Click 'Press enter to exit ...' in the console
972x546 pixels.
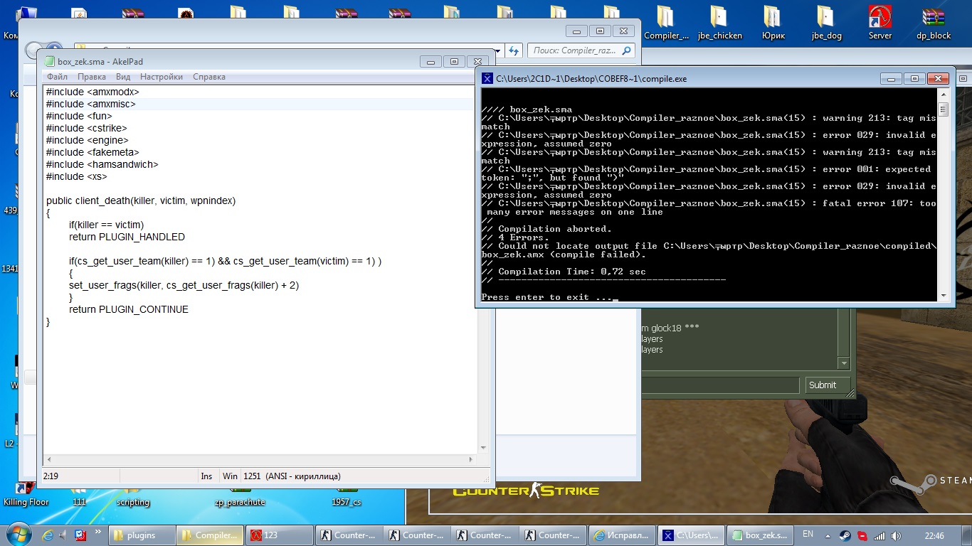[x=546, y=297]
